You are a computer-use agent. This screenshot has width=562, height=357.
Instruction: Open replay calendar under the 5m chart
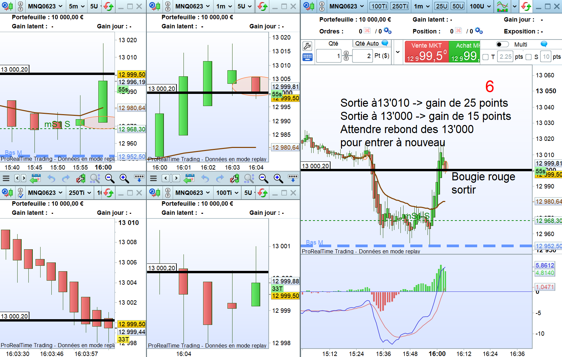tap(35, 178)
